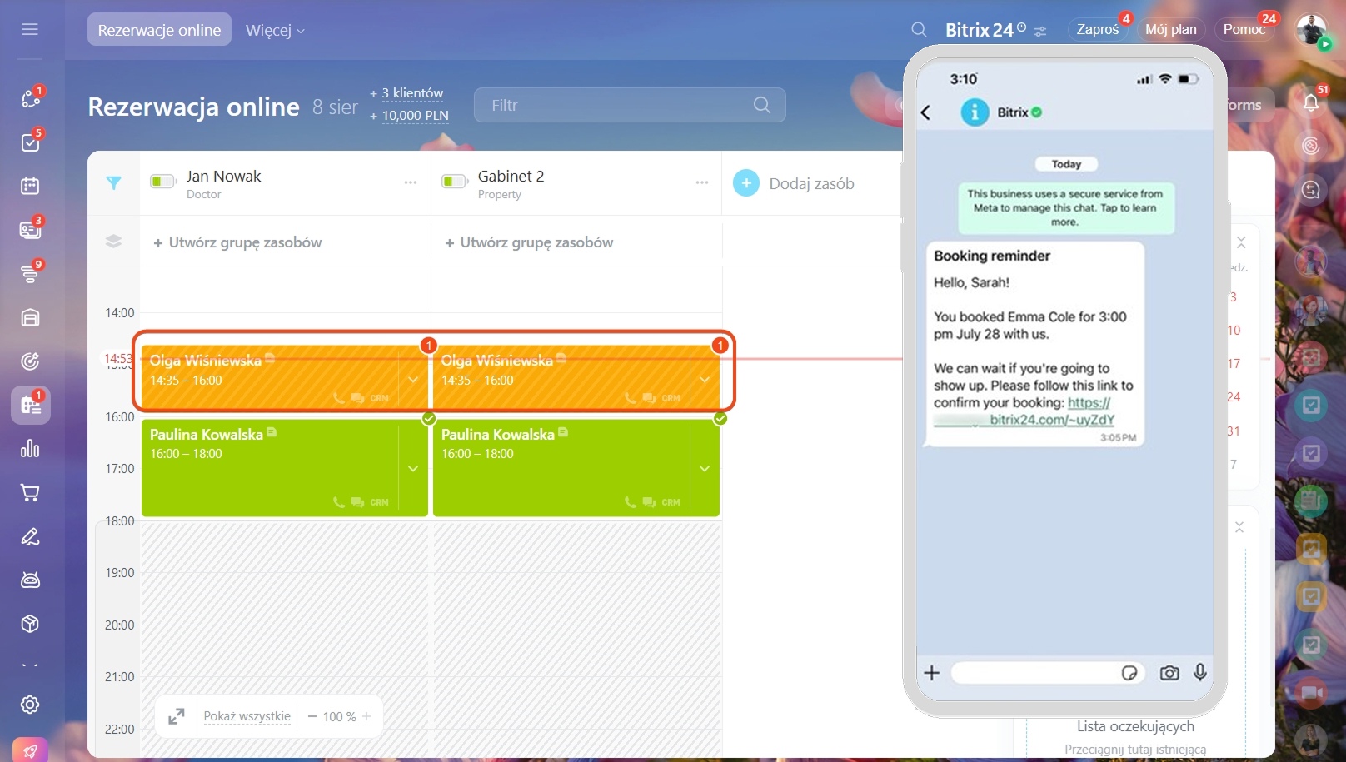Click the back arrow in the phone chat
The image size is (1346, 762).
[926, 112]
